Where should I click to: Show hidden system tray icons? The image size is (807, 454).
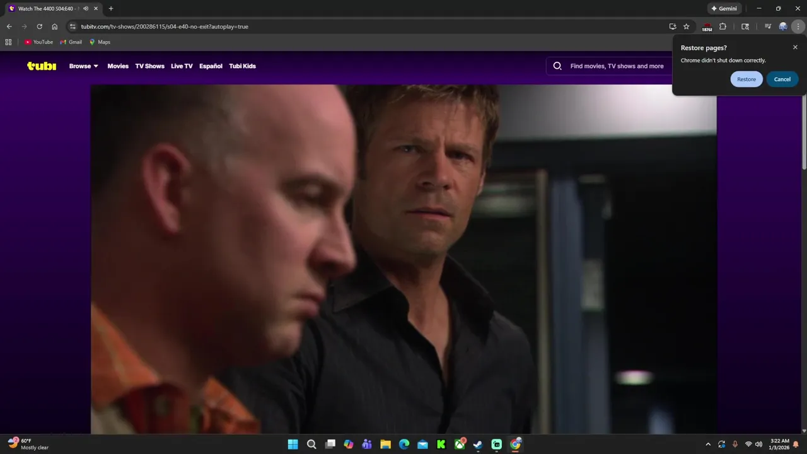(x=708, y=444)
